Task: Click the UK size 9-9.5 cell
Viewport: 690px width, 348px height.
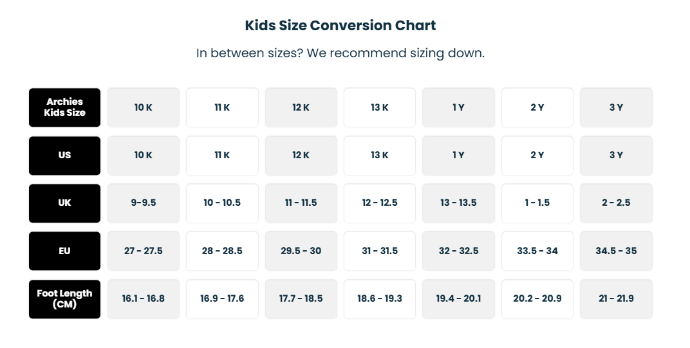Action: 144,203
